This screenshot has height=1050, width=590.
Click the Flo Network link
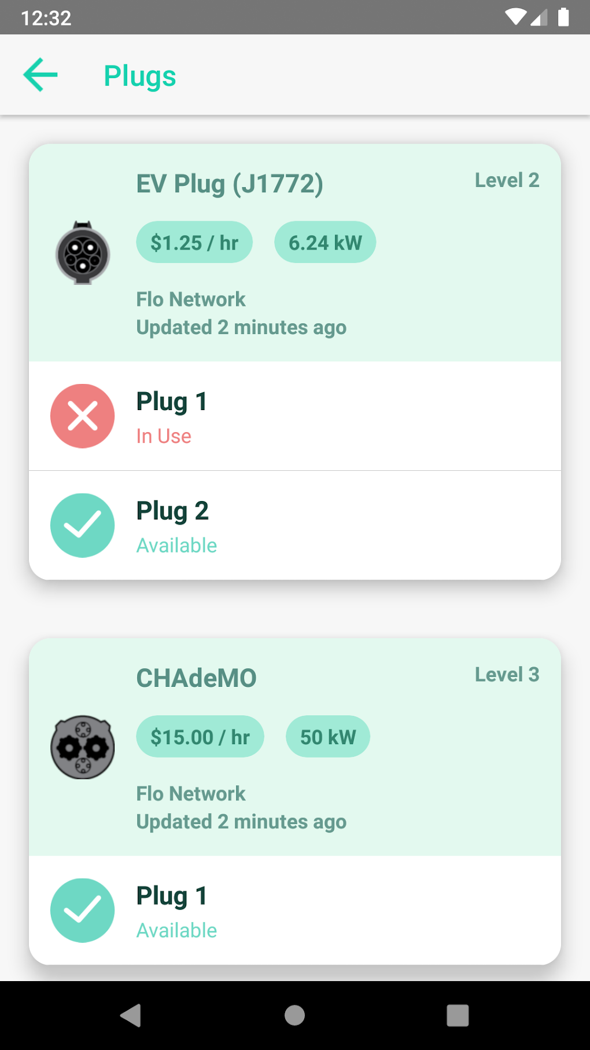point(191,299)
